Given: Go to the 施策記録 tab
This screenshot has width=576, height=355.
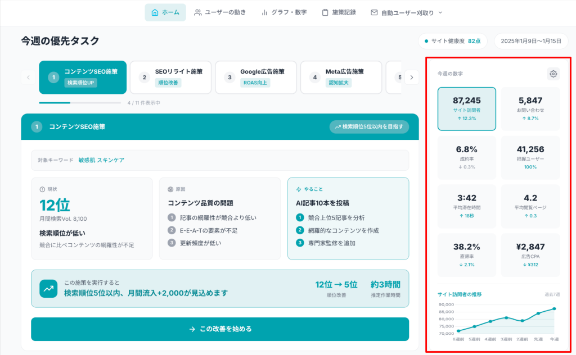Looking at the screenshot, I should tap(339, 12).
